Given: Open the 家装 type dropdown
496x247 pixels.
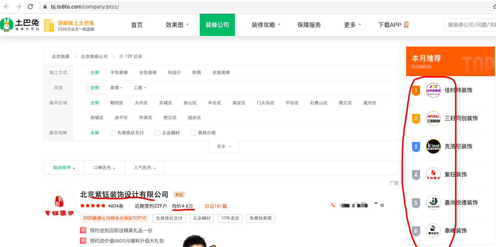Looking at the screenshot, I should tap(116, 88).
